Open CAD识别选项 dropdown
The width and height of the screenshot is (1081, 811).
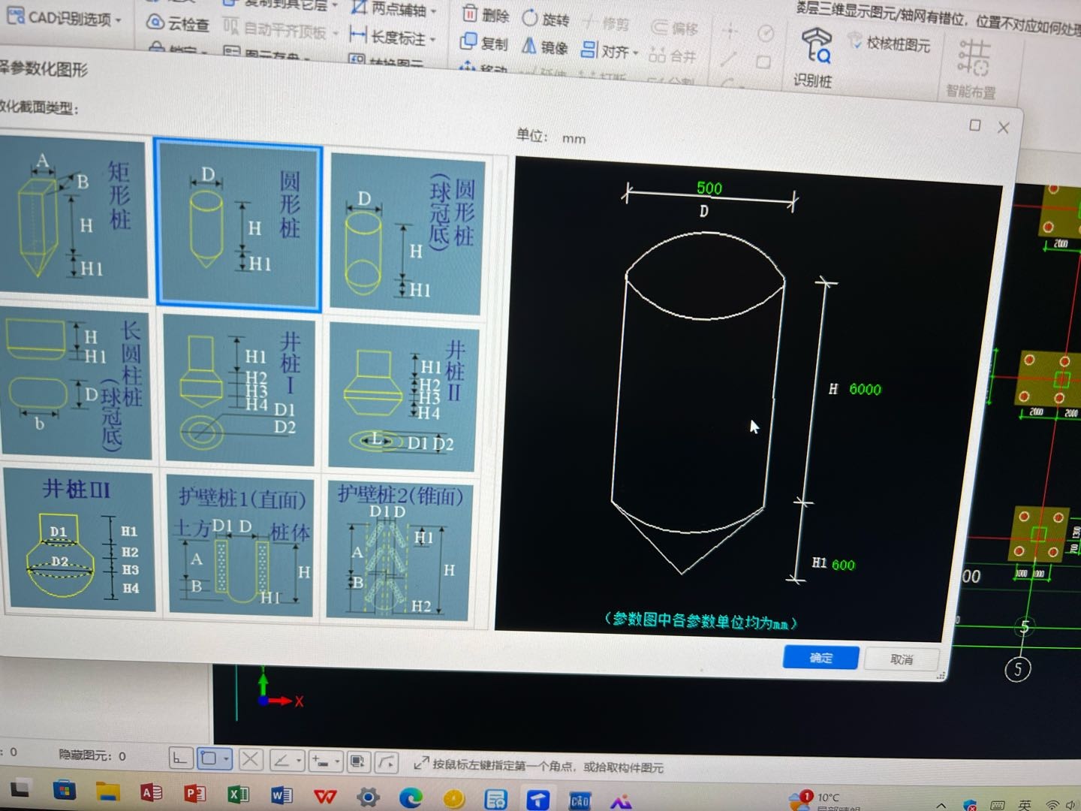[64, 17]
